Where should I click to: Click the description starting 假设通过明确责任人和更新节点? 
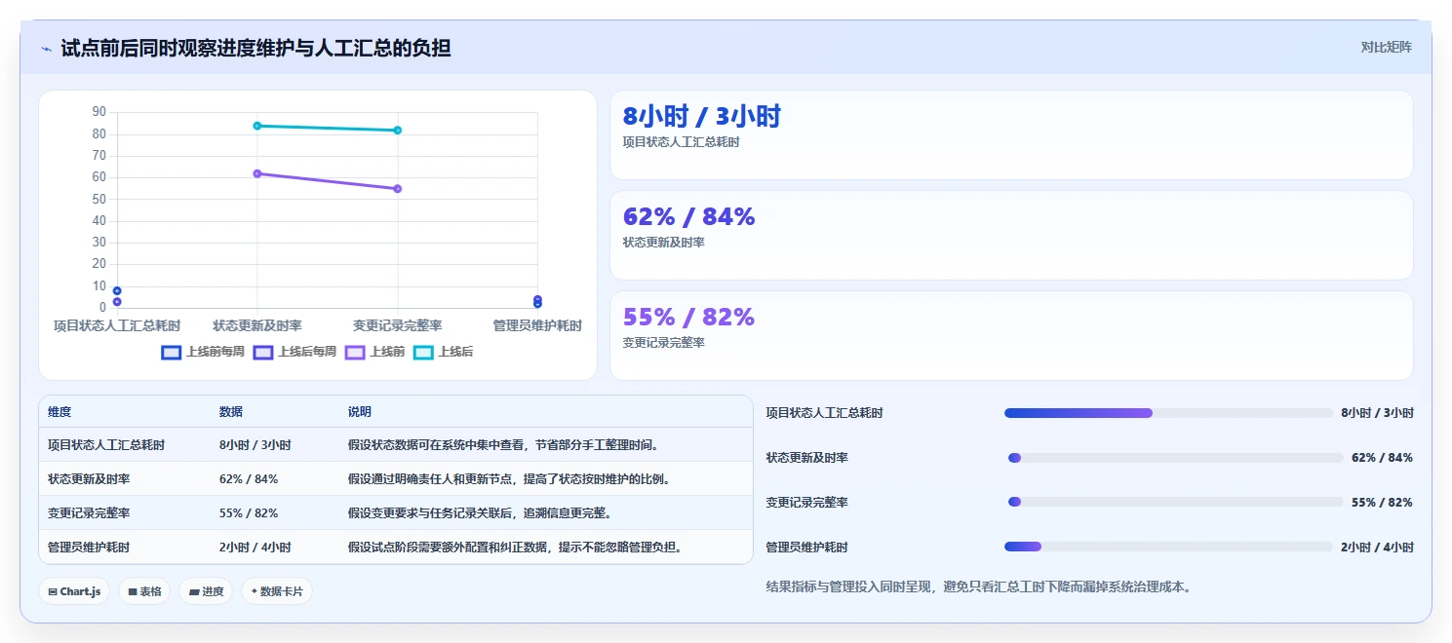click(511, 479)
